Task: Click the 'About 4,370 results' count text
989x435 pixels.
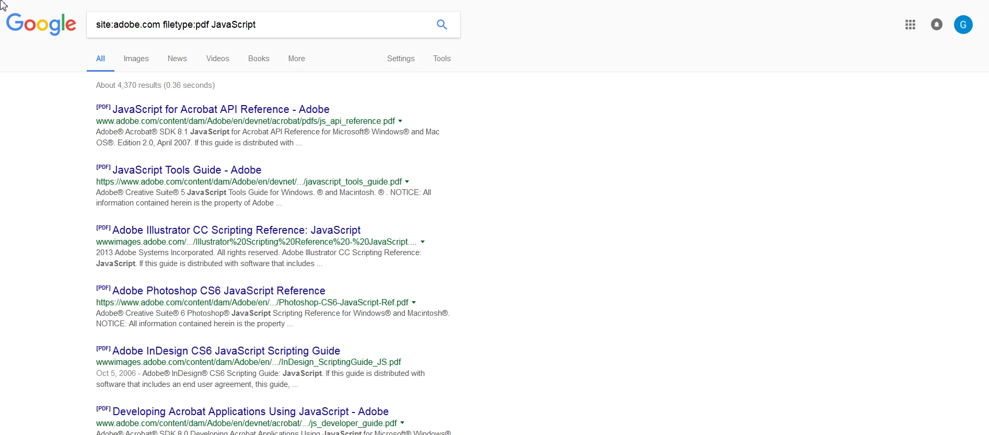Action: coord(155,85)
